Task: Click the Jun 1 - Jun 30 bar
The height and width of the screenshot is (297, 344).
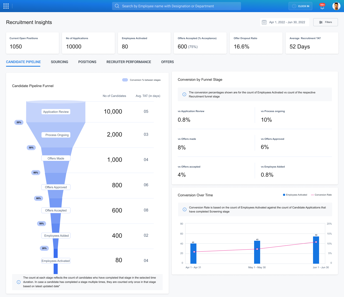Action: (316, 250)
